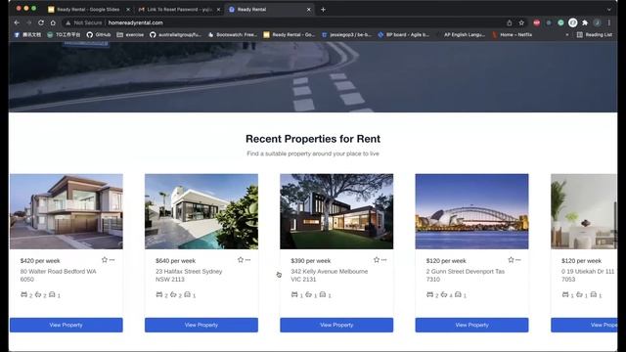Open BP board - Agile bookmark
Image resolution: width=626 pixels, height=352 pixels.
tap(404, 35)
